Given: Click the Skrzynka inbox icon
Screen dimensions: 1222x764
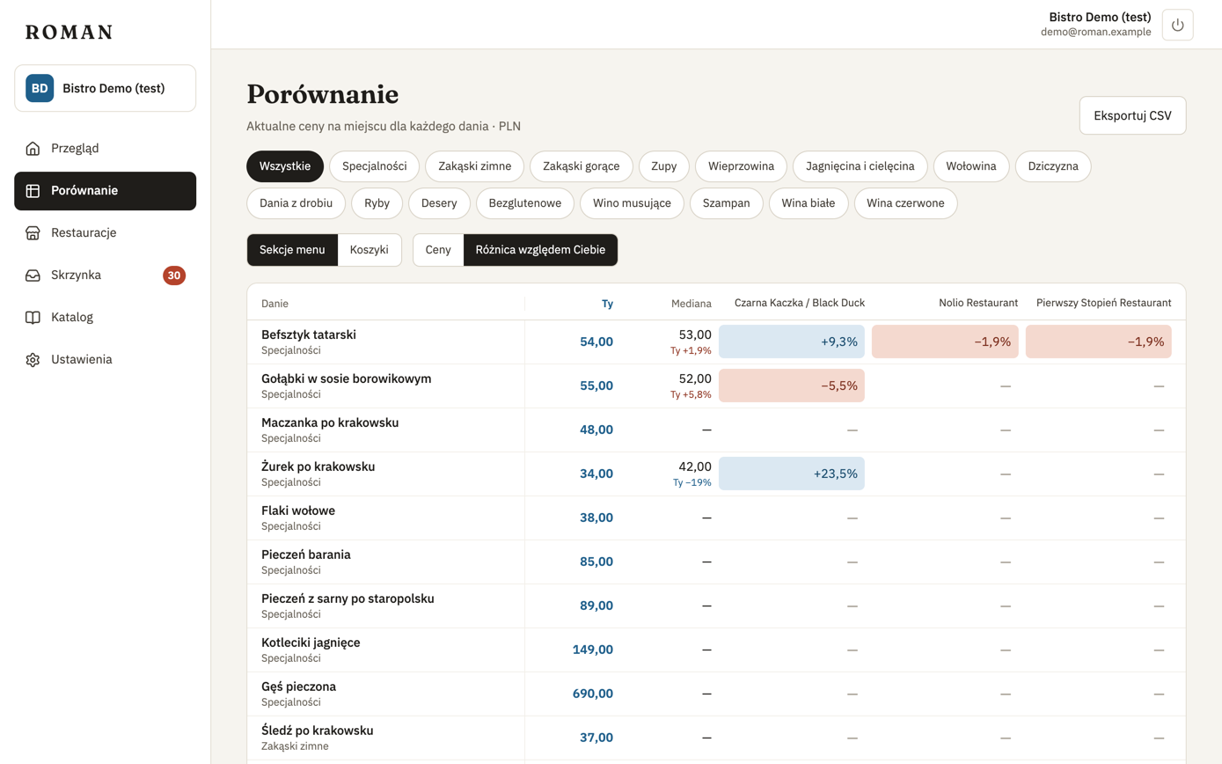Looking at the screenshot, I should [x=33, y=275].
